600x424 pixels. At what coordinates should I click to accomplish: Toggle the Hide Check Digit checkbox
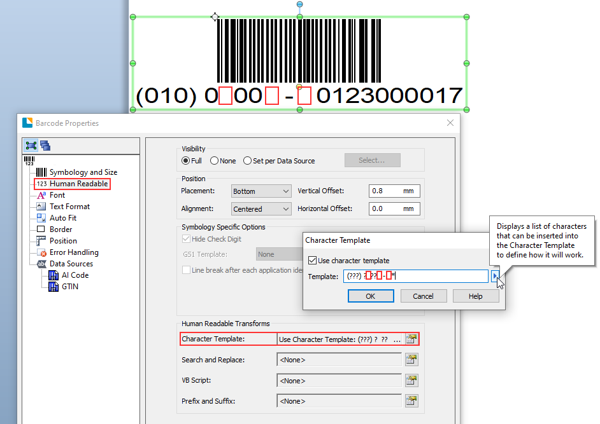187,239
